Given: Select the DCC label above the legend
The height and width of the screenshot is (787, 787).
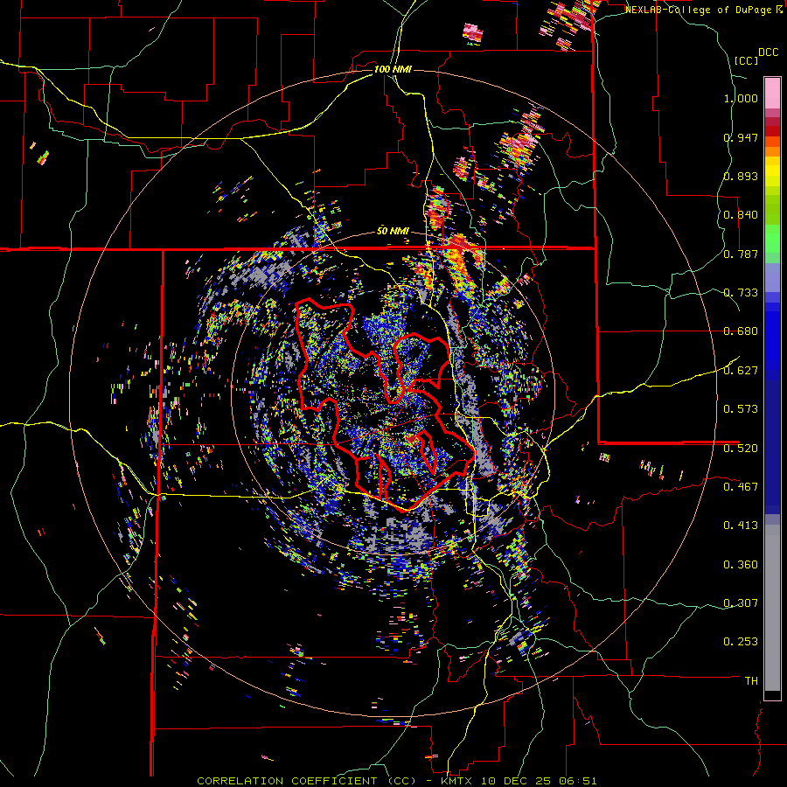Looking at the screenshot, I should click(768, 52).
